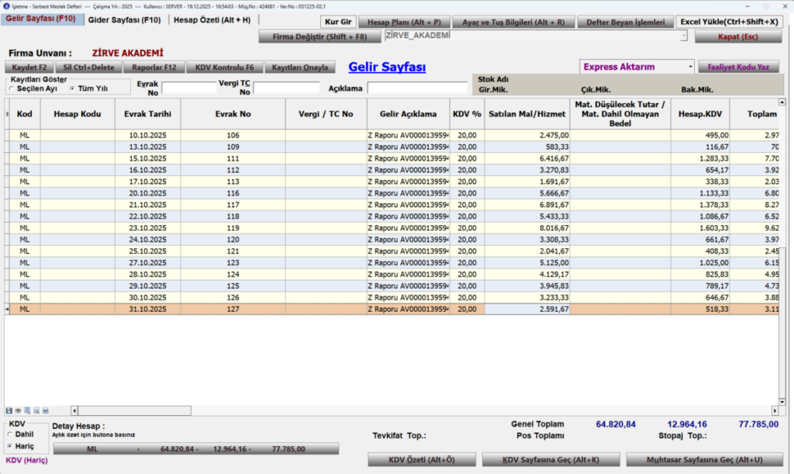794x474 pixels.
Task: Select the Seçilen Ayı radio button
Action: click(x=12, y=88)
